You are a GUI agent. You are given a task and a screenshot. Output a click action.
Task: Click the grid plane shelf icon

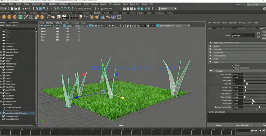point(31,17)
